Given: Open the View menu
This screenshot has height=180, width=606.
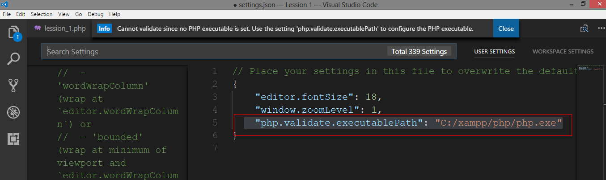Looking at the screenshot, I should 64,14.
